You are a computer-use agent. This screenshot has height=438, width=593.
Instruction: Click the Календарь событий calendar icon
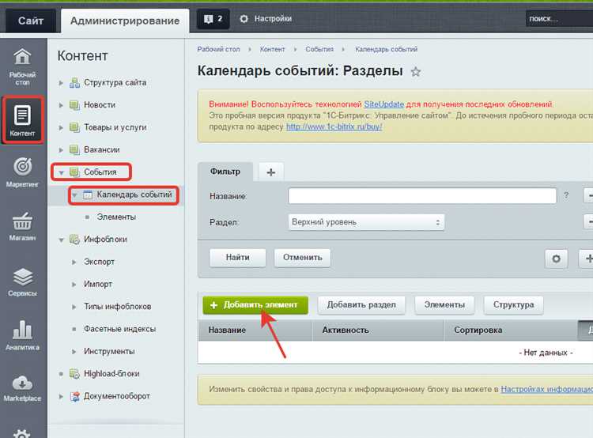87,194
